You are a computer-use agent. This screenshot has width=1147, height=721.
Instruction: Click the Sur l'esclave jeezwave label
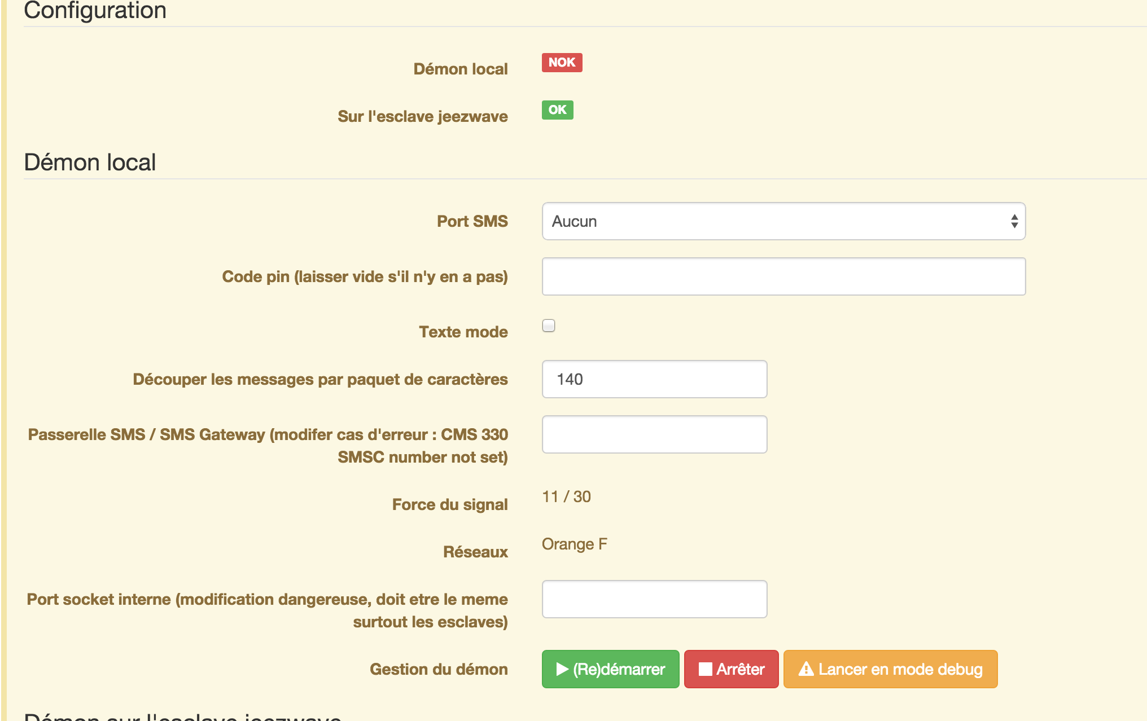click(422, 116)
